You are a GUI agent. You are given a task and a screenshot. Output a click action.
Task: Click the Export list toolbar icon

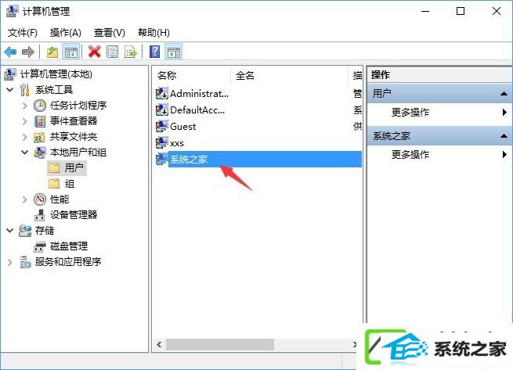pyautogui.click(x=131, y=52)
